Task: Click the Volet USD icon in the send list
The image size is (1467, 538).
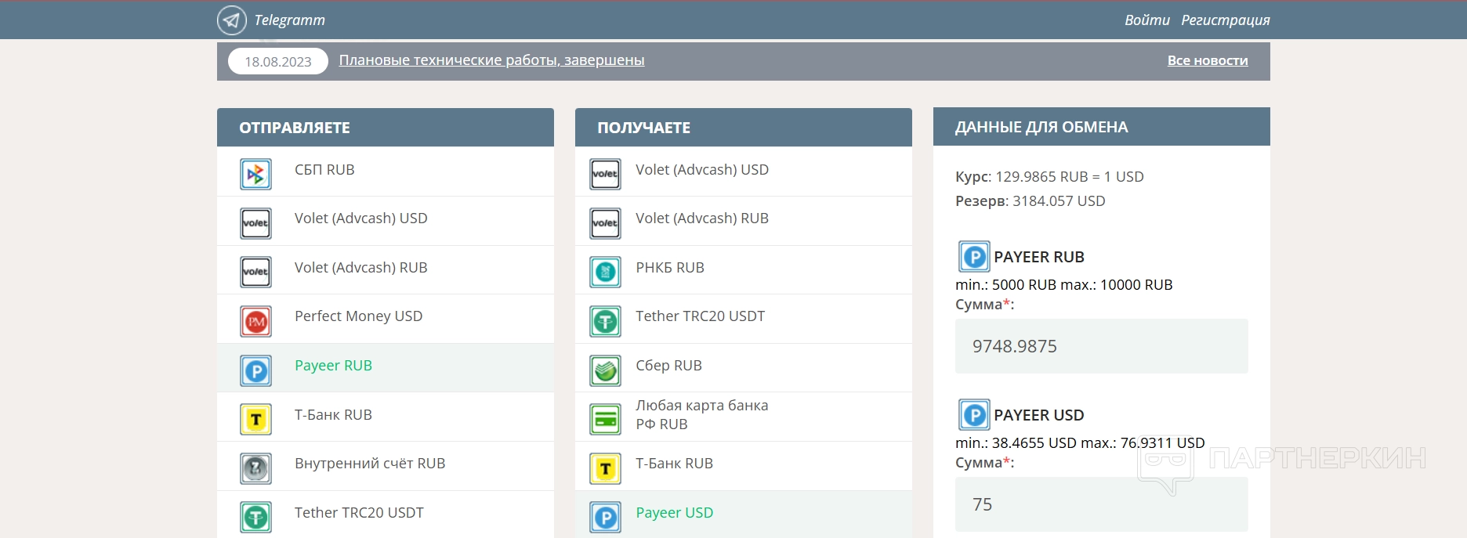Action: click(255, 223)
